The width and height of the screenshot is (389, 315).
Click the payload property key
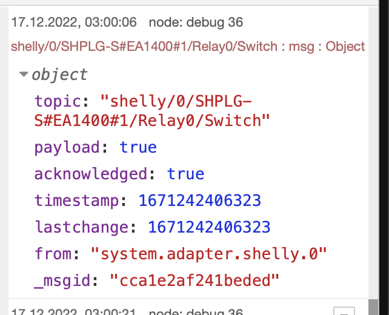(67, 148)
